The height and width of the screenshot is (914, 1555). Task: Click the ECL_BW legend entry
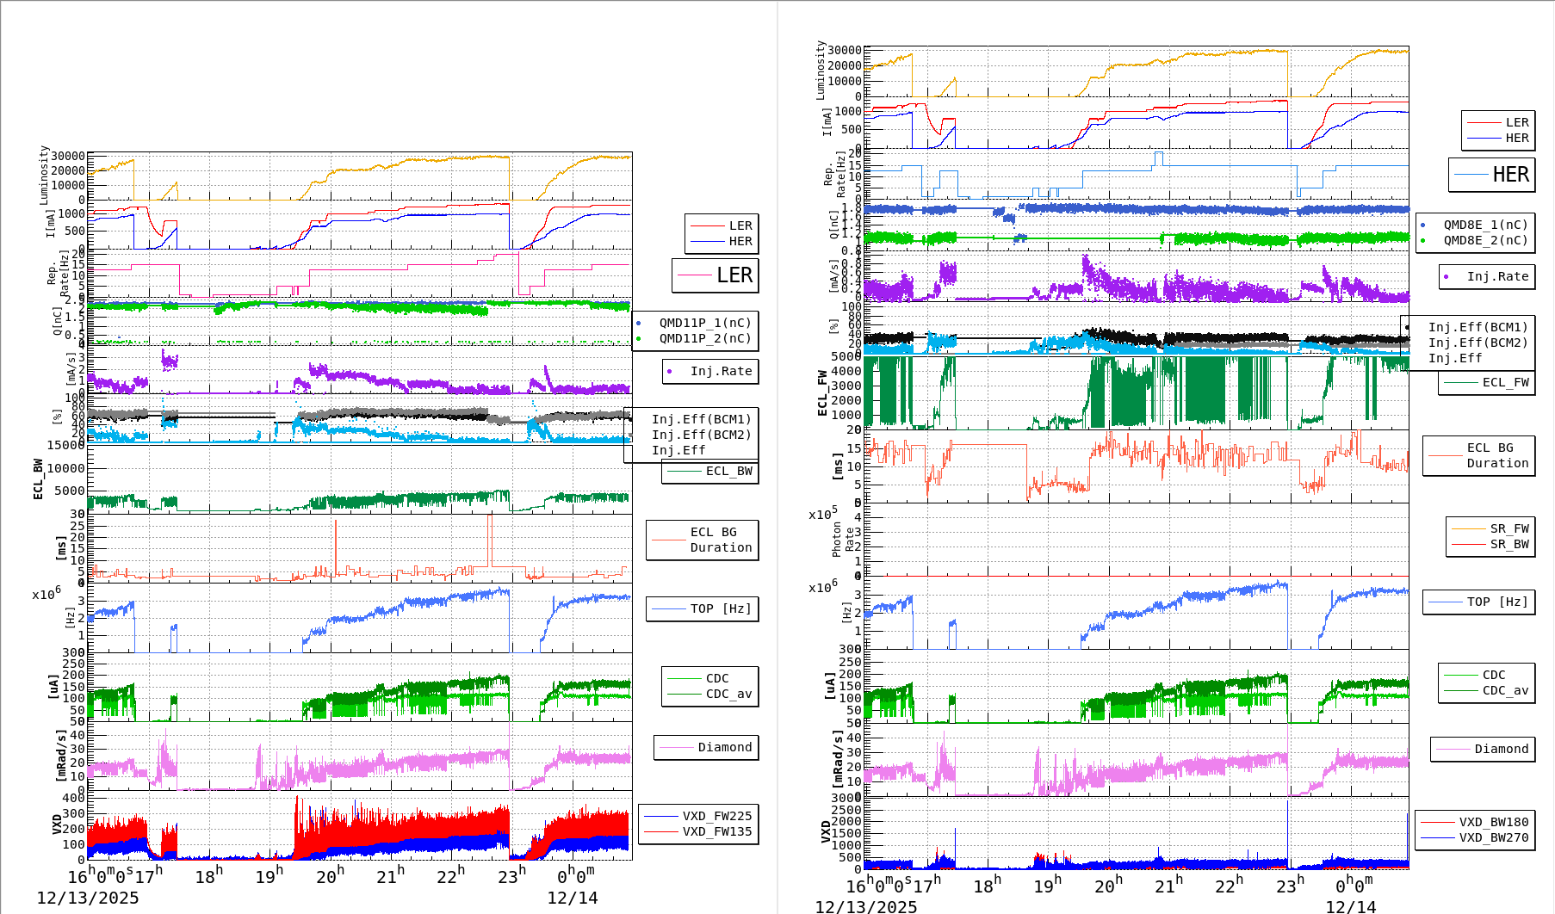710,472
